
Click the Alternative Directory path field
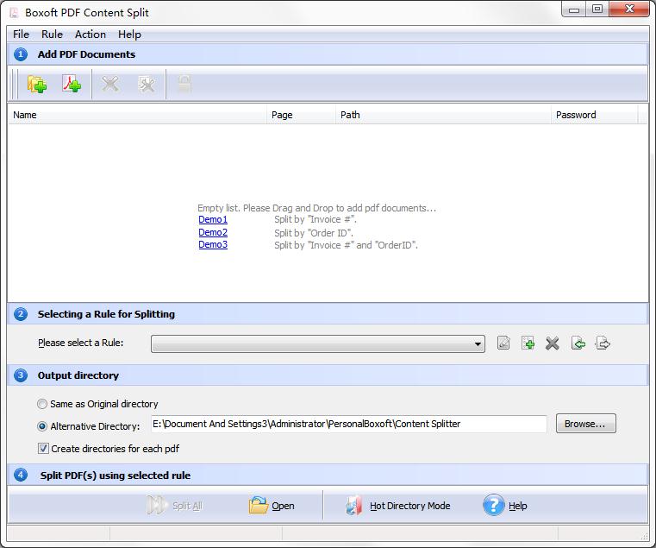tap(348, 424)
